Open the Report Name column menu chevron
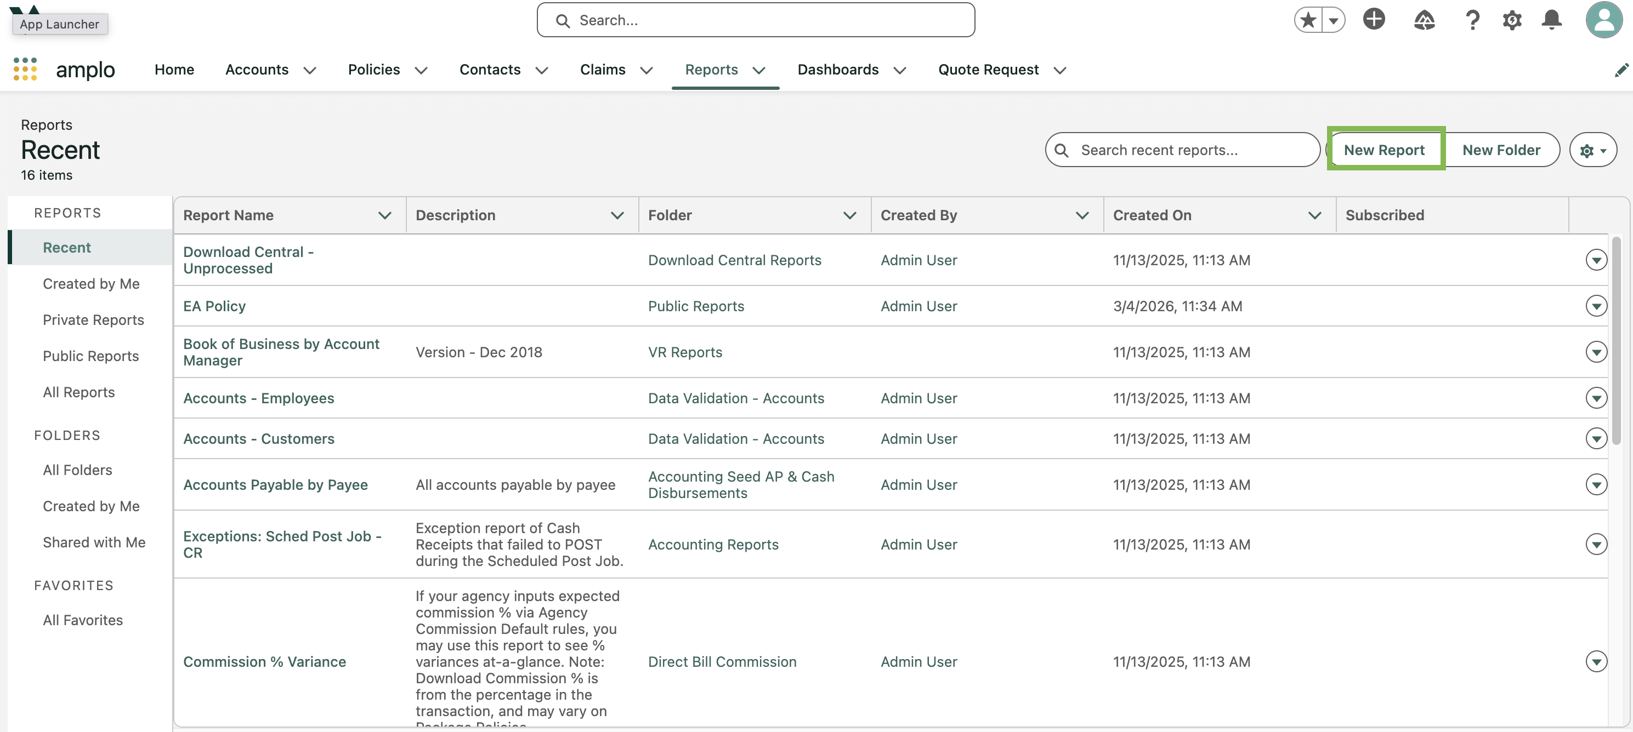 pos(384,215)
